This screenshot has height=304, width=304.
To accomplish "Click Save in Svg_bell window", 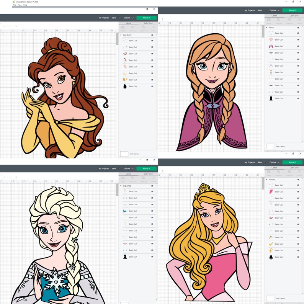I will (114, 18).
